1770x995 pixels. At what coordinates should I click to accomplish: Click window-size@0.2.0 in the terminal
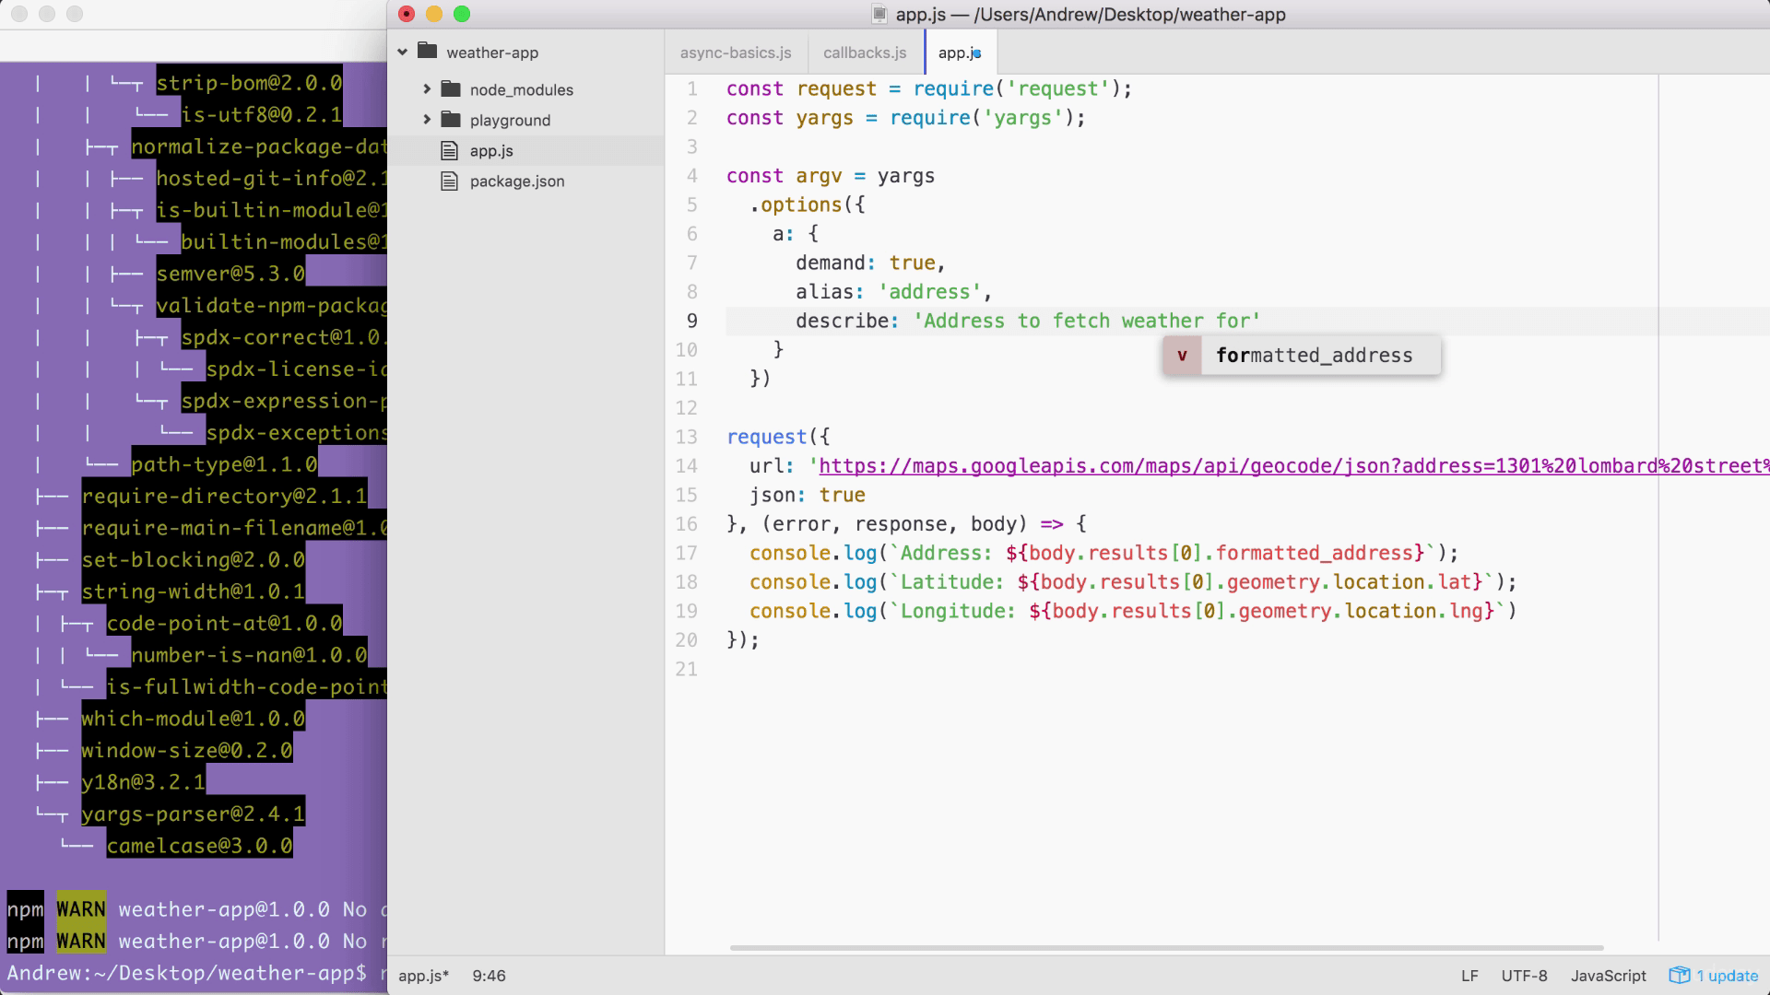[x=187, y=751]
